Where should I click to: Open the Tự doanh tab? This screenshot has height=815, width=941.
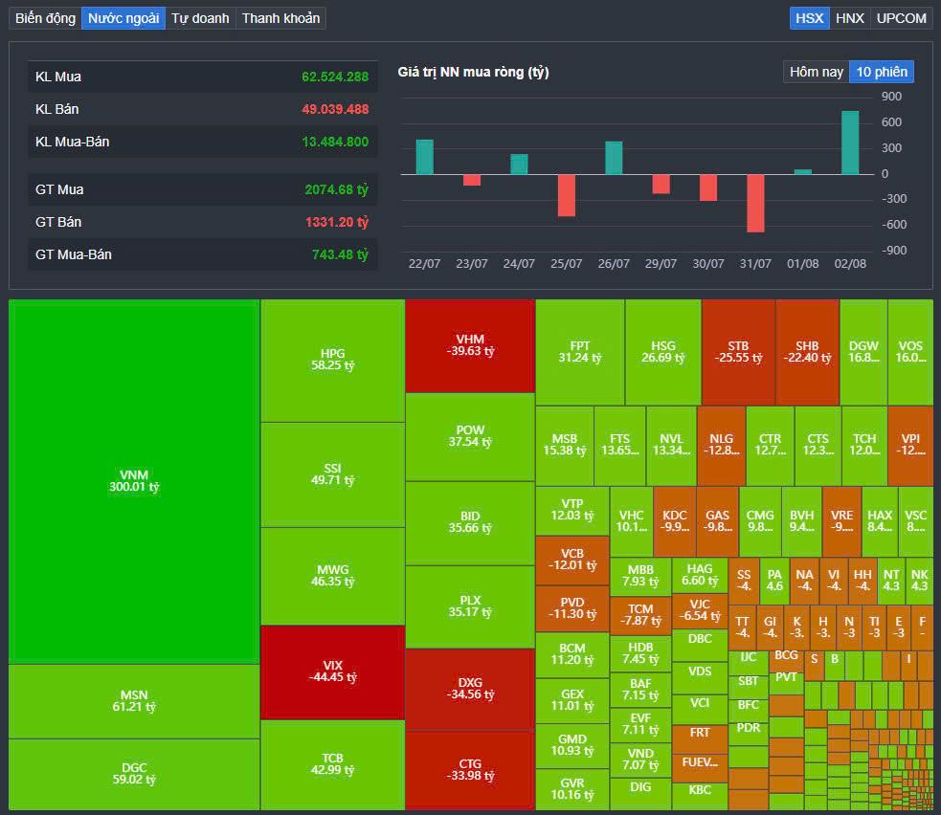coord(200,18)
